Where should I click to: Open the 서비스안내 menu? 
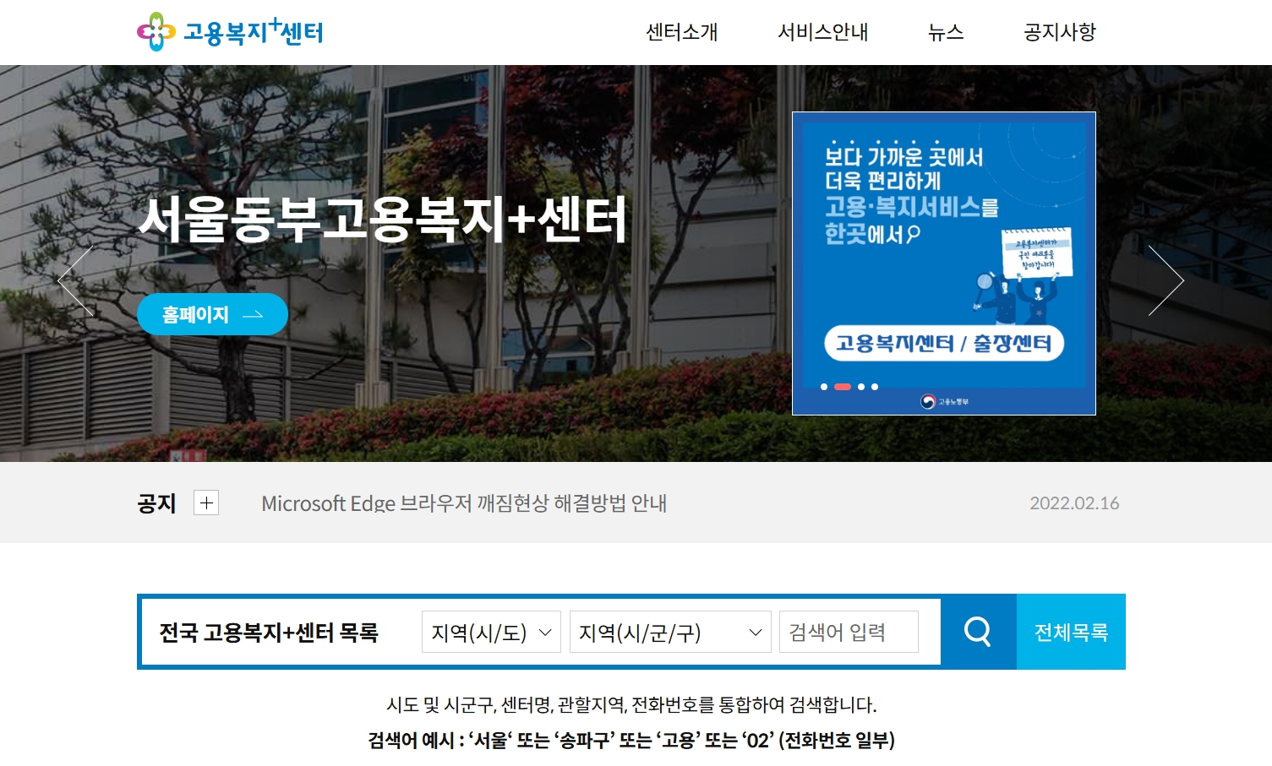coord(822,32)
